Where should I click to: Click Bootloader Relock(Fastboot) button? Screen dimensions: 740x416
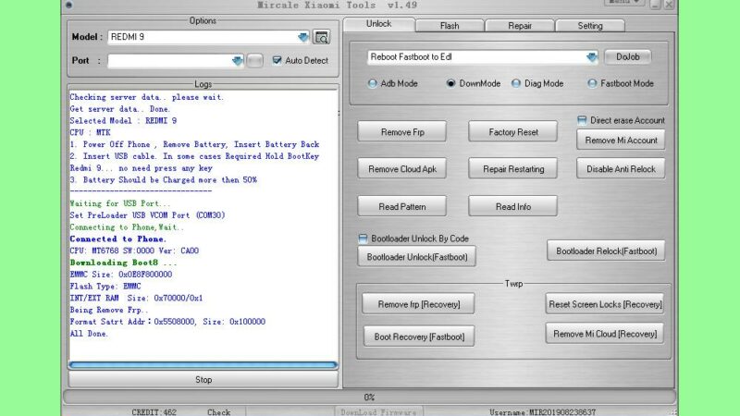[x=606, y=251]
